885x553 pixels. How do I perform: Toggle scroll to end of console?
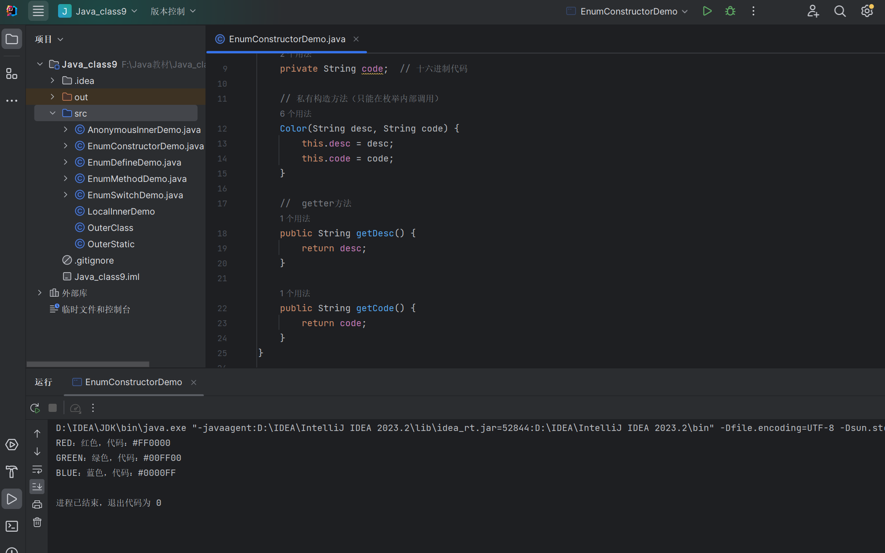(x=37, y=487)
